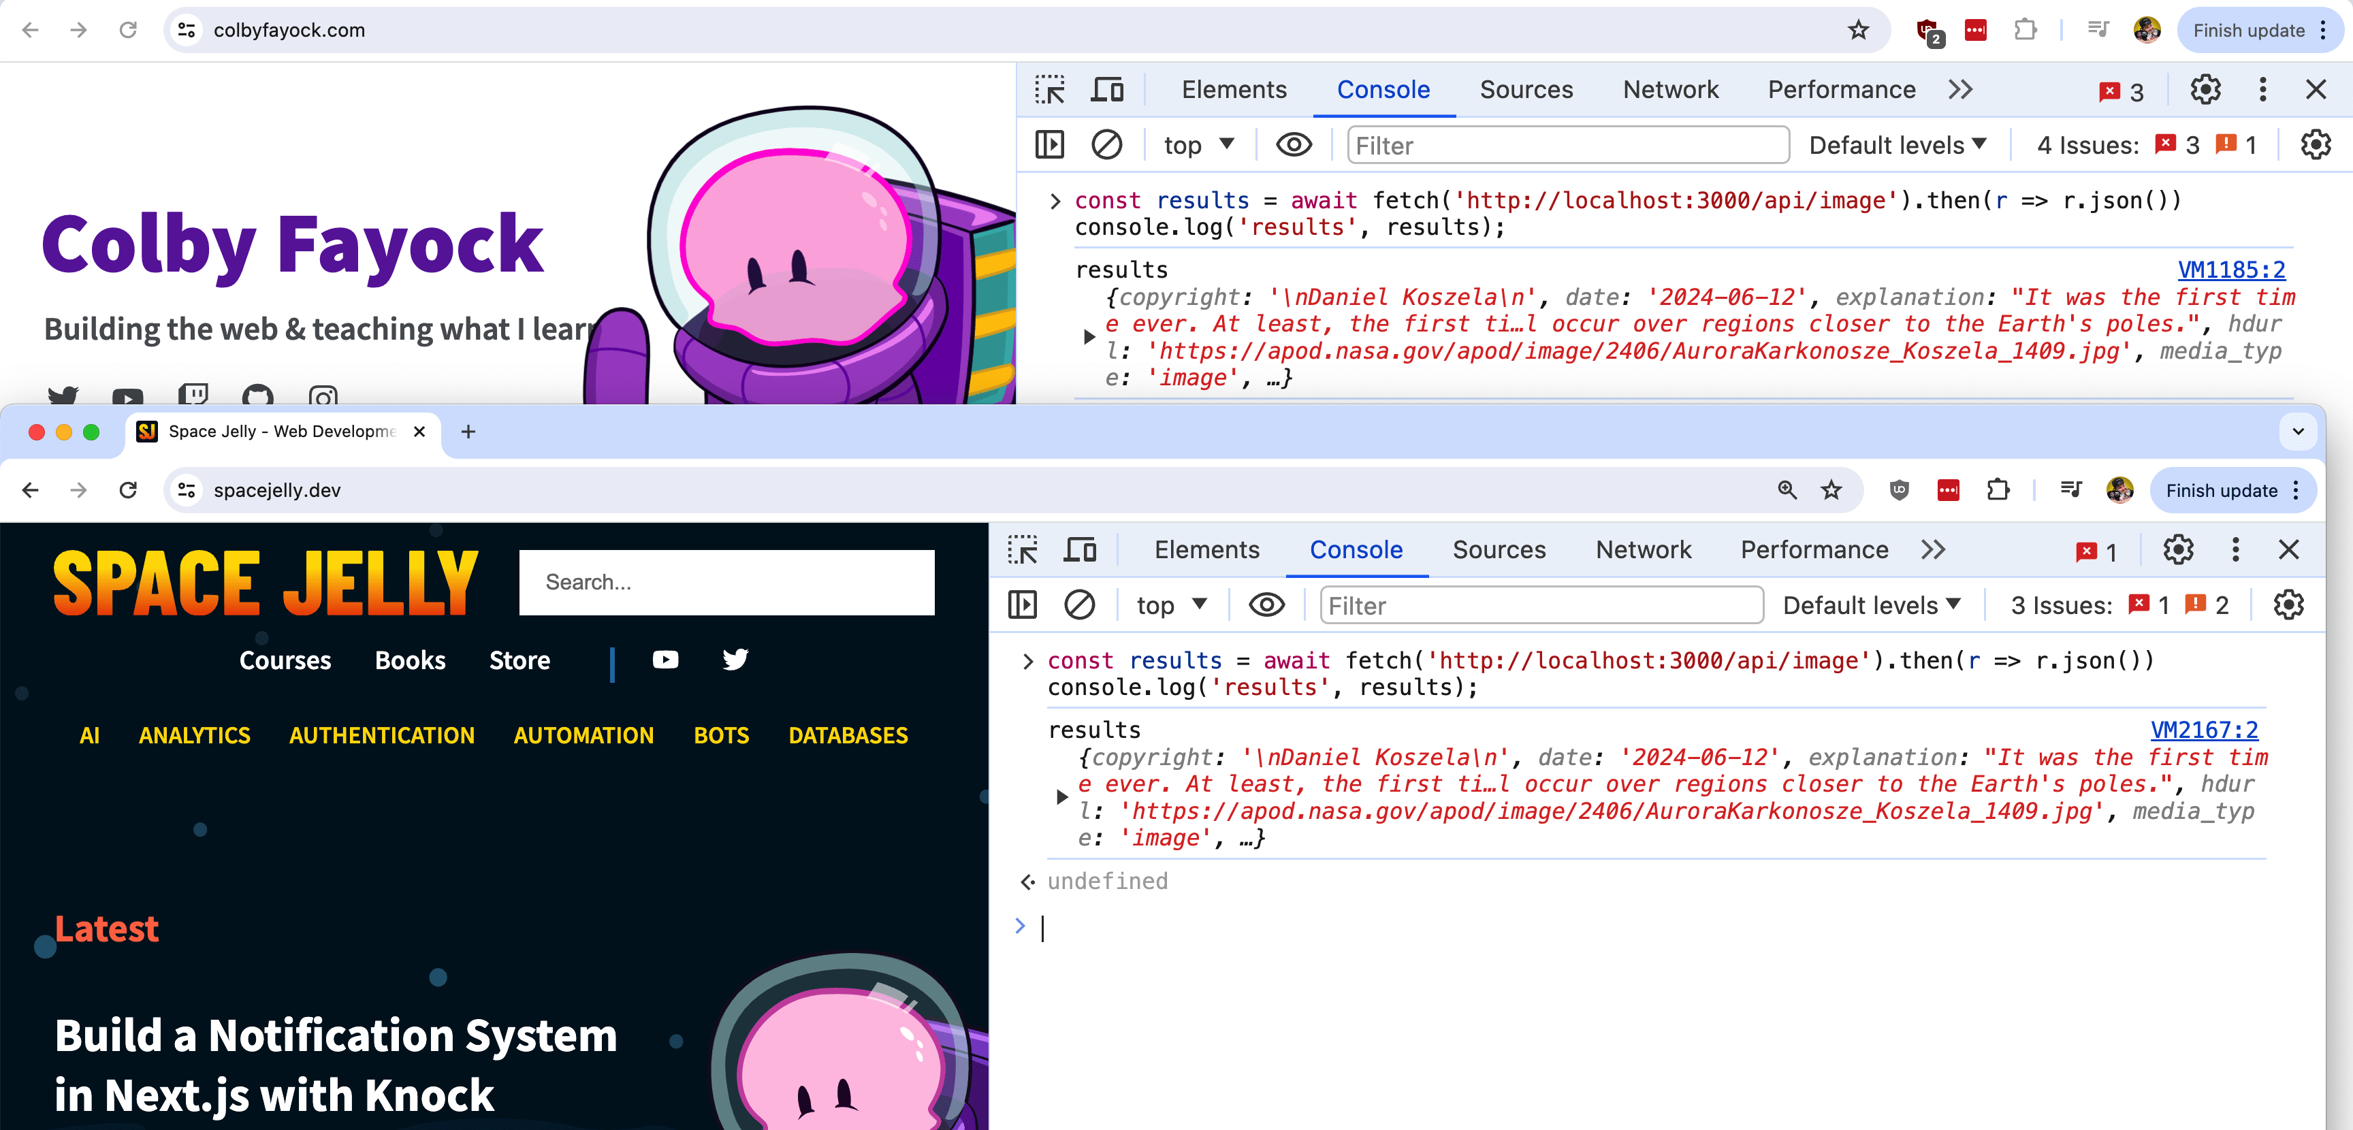Close the Space Jelly browser tab
The height and width of the screenshot is (1130, 2353).
pos(419,431)
